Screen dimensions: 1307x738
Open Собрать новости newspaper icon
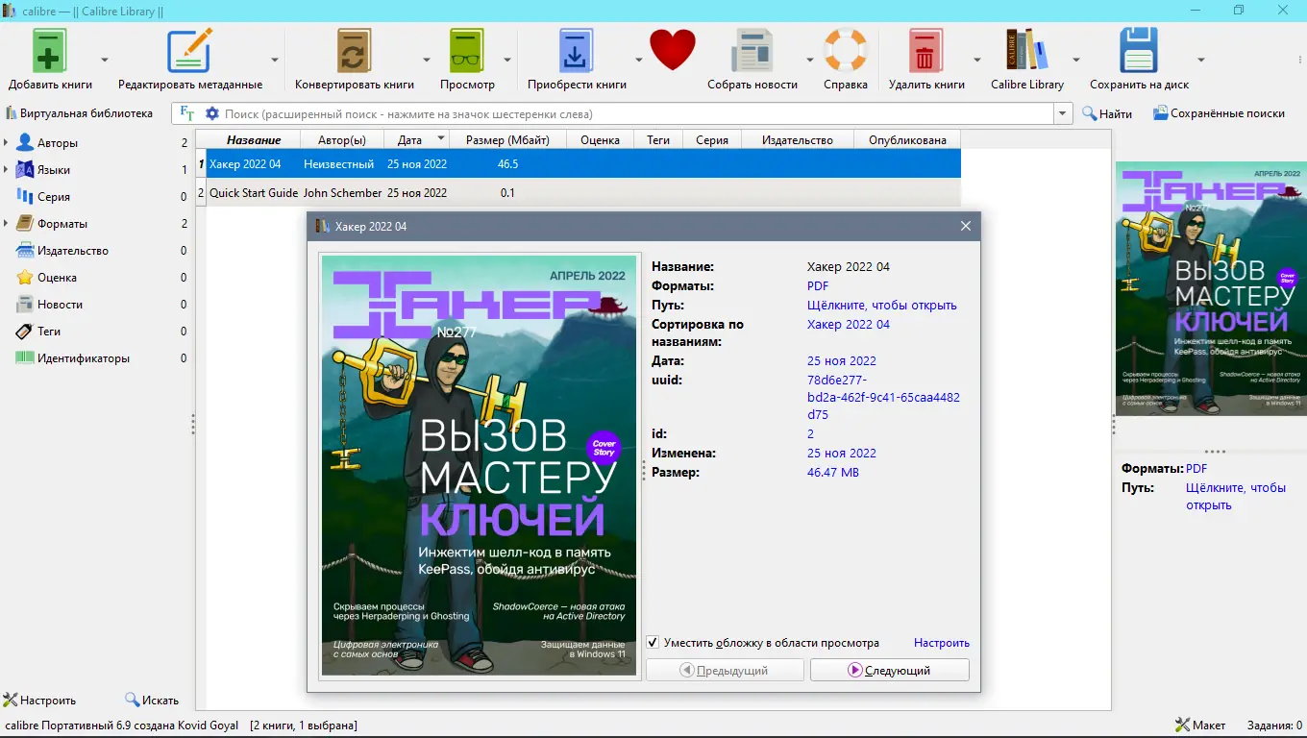click(x=752, y=50)
